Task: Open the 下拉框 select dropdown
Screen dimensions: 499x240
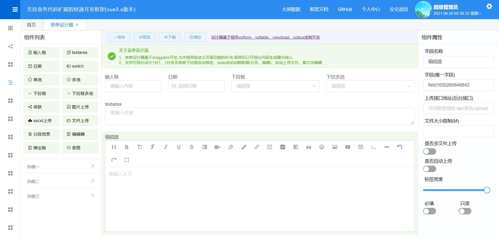Action: [275, 86]
